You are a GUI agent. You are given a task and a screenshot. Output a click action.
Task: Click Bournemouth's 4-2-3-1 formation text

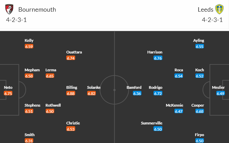[16, 20]
